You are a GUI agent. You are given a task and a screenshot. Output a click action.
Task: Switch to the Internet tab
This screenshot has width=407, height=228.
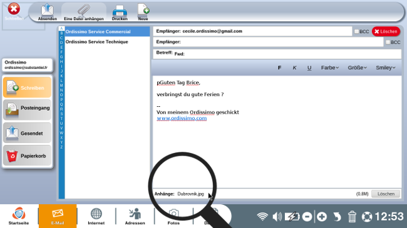(96, 216)
